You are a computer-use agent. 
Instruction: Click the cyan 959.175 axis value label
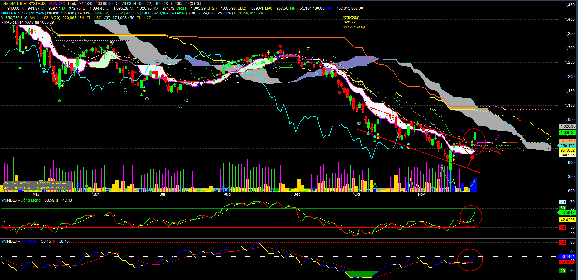(x=567, y=146)
